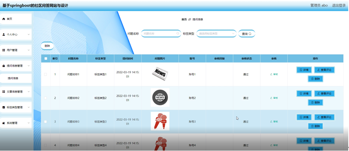Expand the 系统管理 menu chevron

(28, 123)
